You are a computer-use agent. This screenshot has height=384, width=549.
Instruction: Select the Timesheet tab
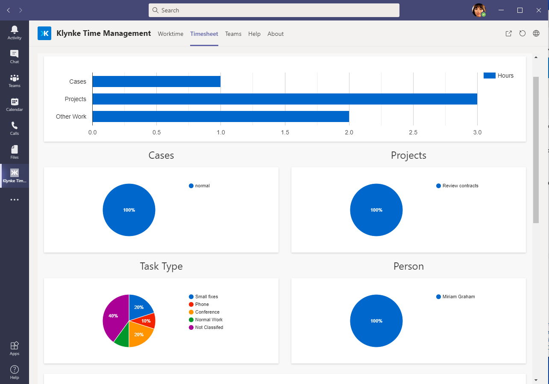(x=204, y=34)
